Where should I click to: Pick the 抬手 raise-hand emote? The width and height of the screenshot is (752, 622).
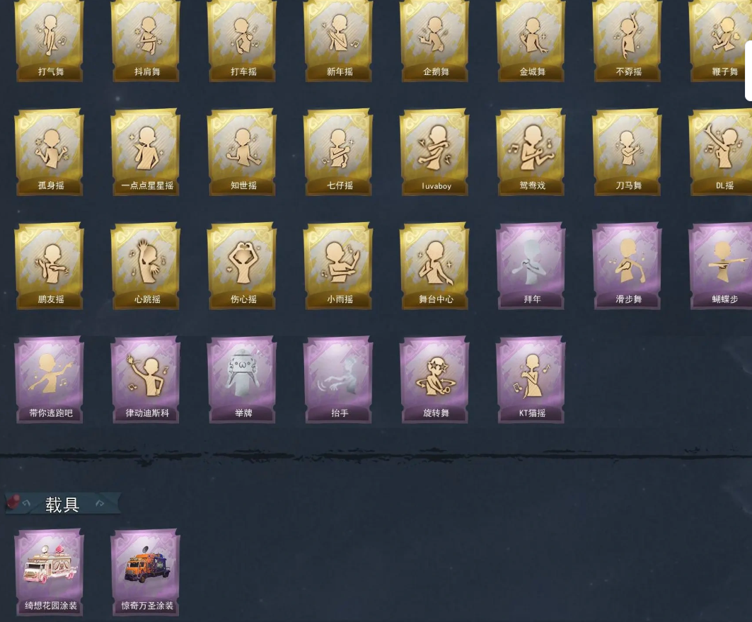point(339,379)
